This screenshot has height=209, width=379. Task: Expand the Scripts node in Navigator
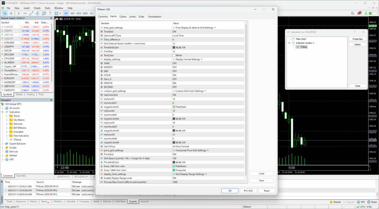coord(3,148)
